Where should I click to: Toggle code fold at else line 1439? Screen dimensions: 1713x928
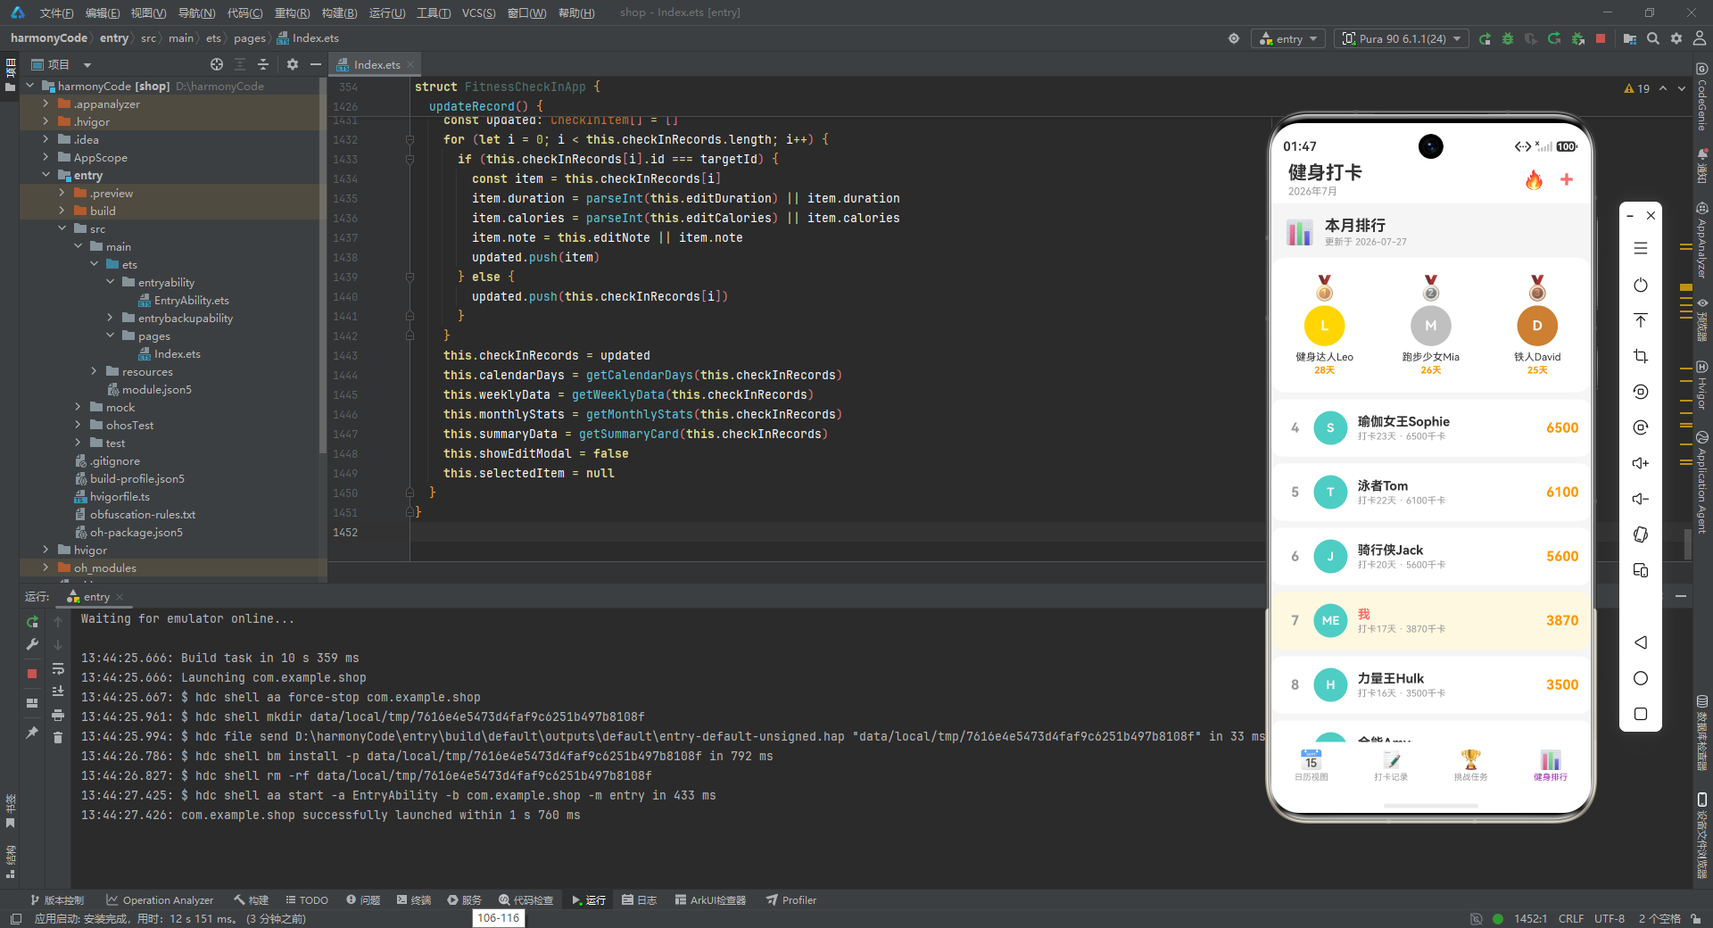pos(410,277)
